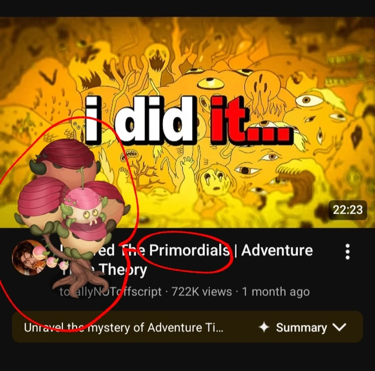
Task: Open the totallyNOToffscript channel name link
Action: 110,292
